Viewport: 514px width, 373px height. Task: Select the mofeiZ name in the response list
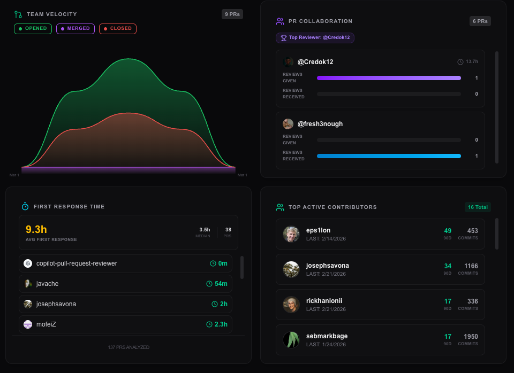pyautogui.click(x=46, y=324)
